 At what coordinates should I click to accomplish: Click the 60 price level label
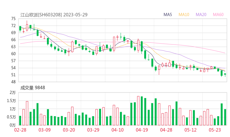13,54
